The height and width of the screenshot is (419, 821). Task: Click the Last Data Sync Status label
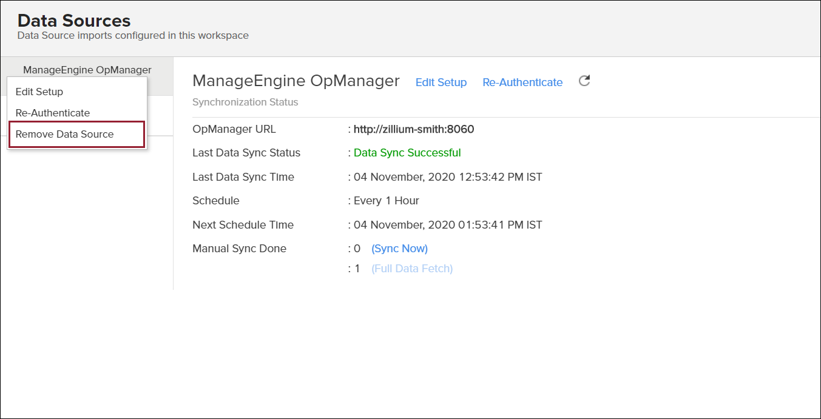tap(246, 153)
